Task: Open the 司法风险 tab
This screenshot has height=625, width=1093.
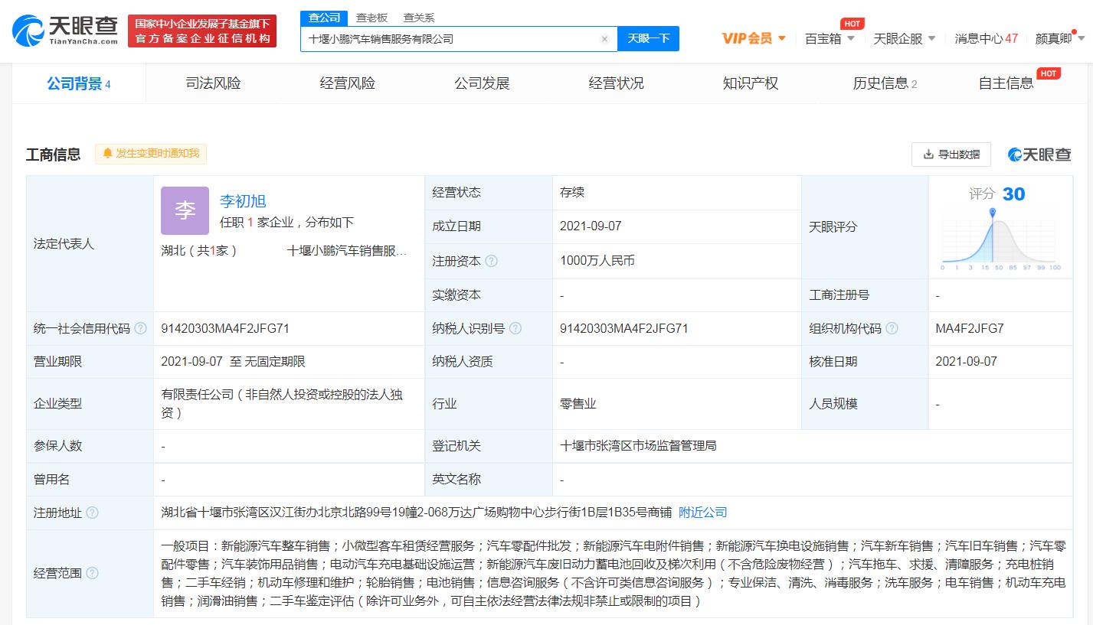Action: point(213,83)
